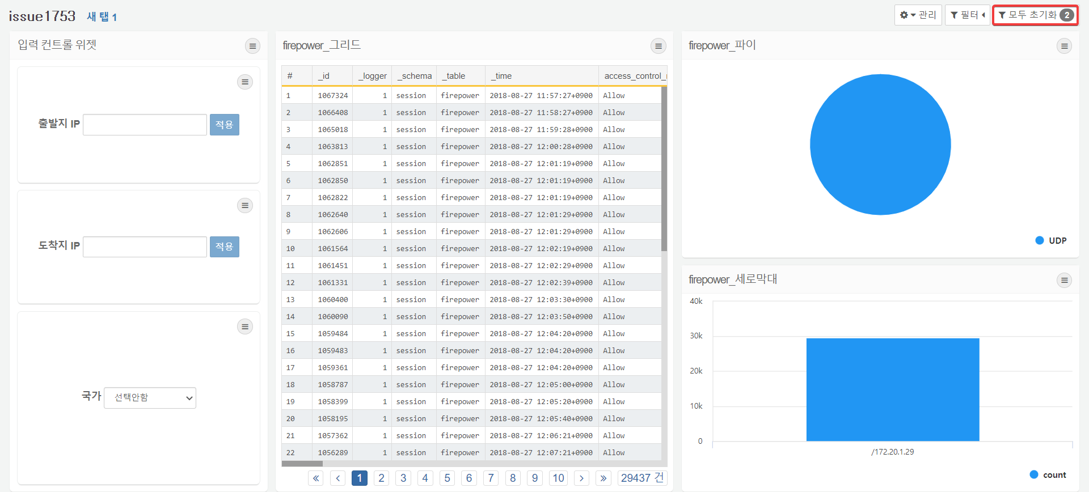Open the 출발지 IP widget menu icon
This screenshot has width=1089, height=492.
pos(245,82)
